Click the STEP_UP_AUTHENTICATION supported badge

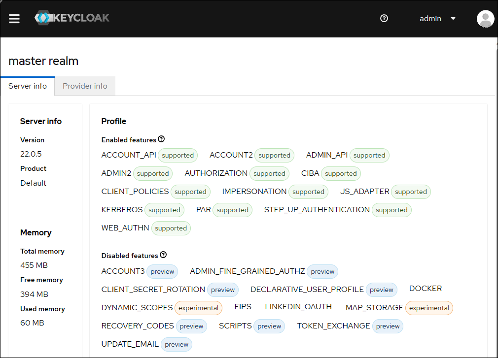pyautogui.click(x=391, y=210)
